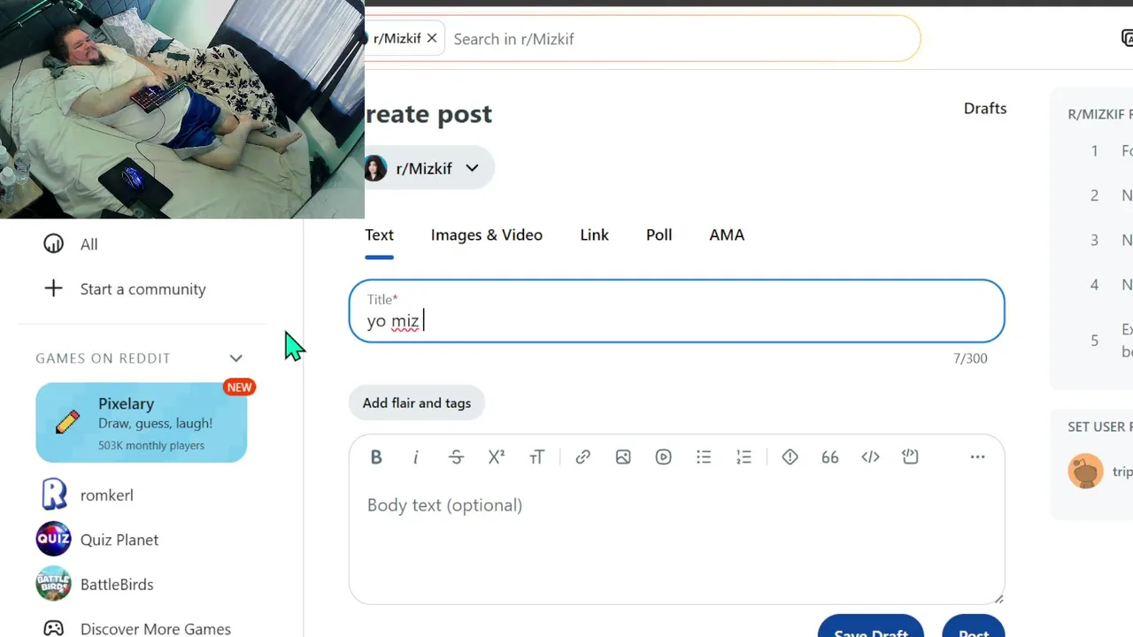Open the Pixelary game card
This screenshot has height=637, width=1133.
142,423
